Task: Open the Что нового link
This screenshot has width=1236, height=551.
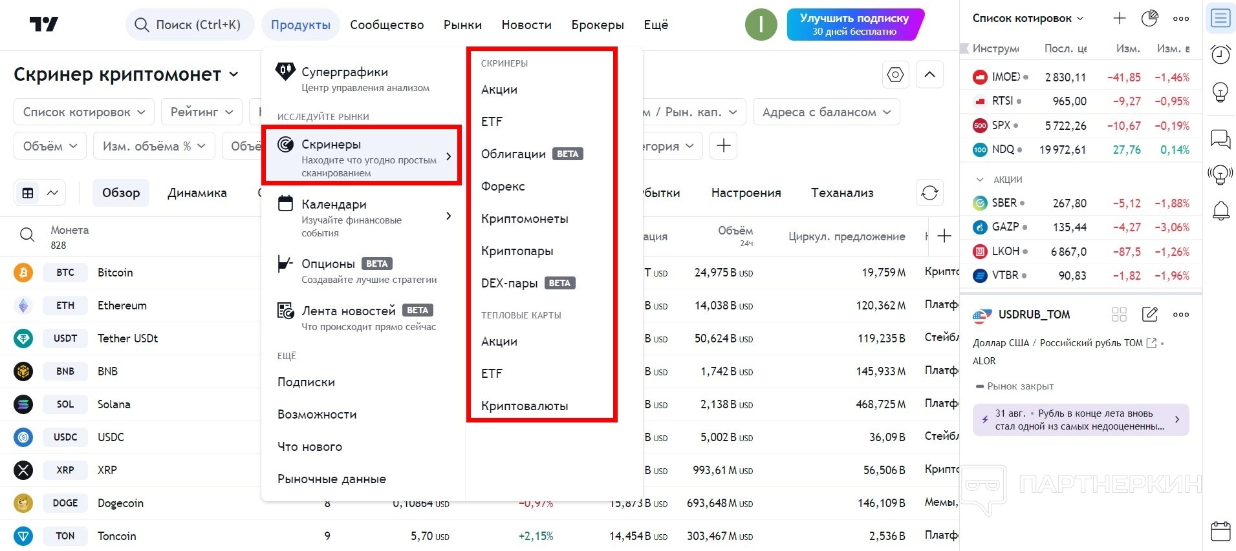Action: coord(310,447)
